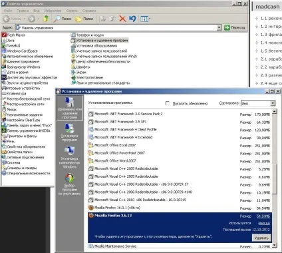Open the Правка menu
Screen dimensions: 282x253
[x=23, y=11]
